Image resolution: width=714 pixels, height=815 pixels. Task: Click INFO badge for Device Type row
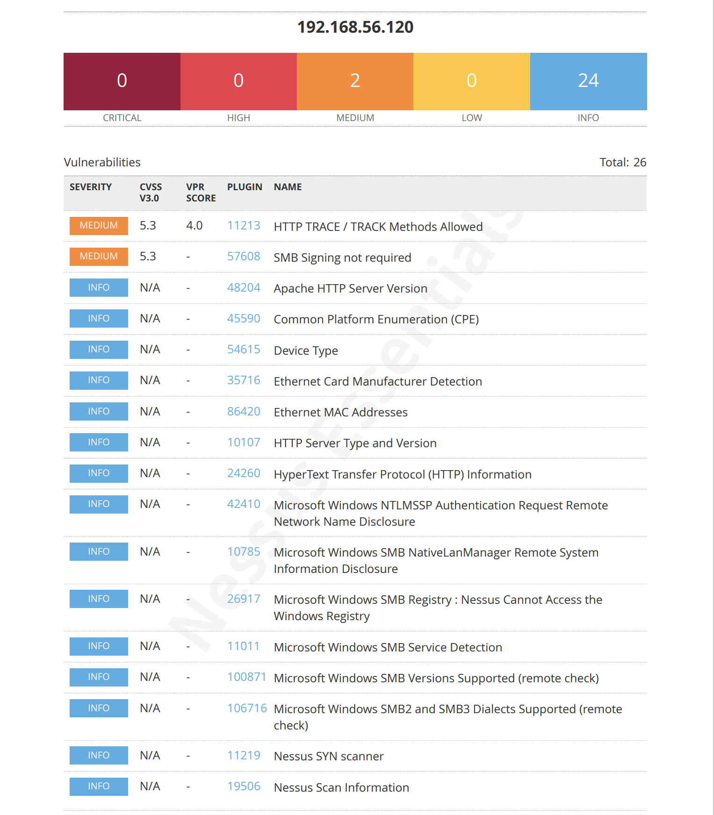99,350
